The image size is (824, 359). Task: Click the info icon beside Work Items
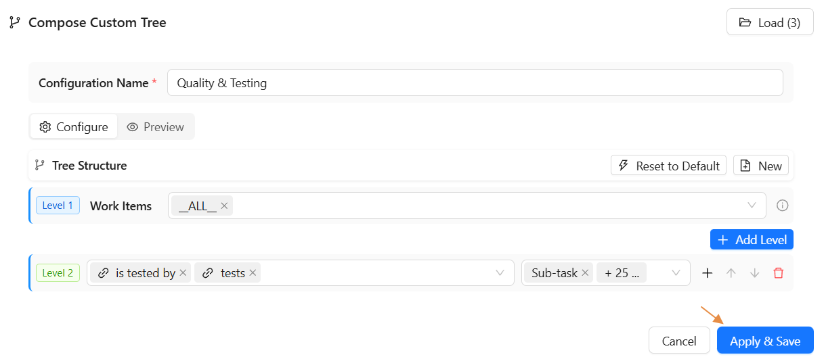coord(783,206)
